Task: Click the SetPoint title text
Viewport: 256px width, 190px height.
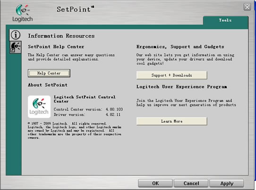Action: pyautogui.click(x=75, y=9)
